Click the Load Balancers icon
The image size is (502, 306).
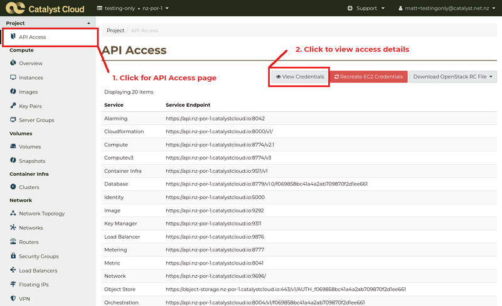point(13,270)
